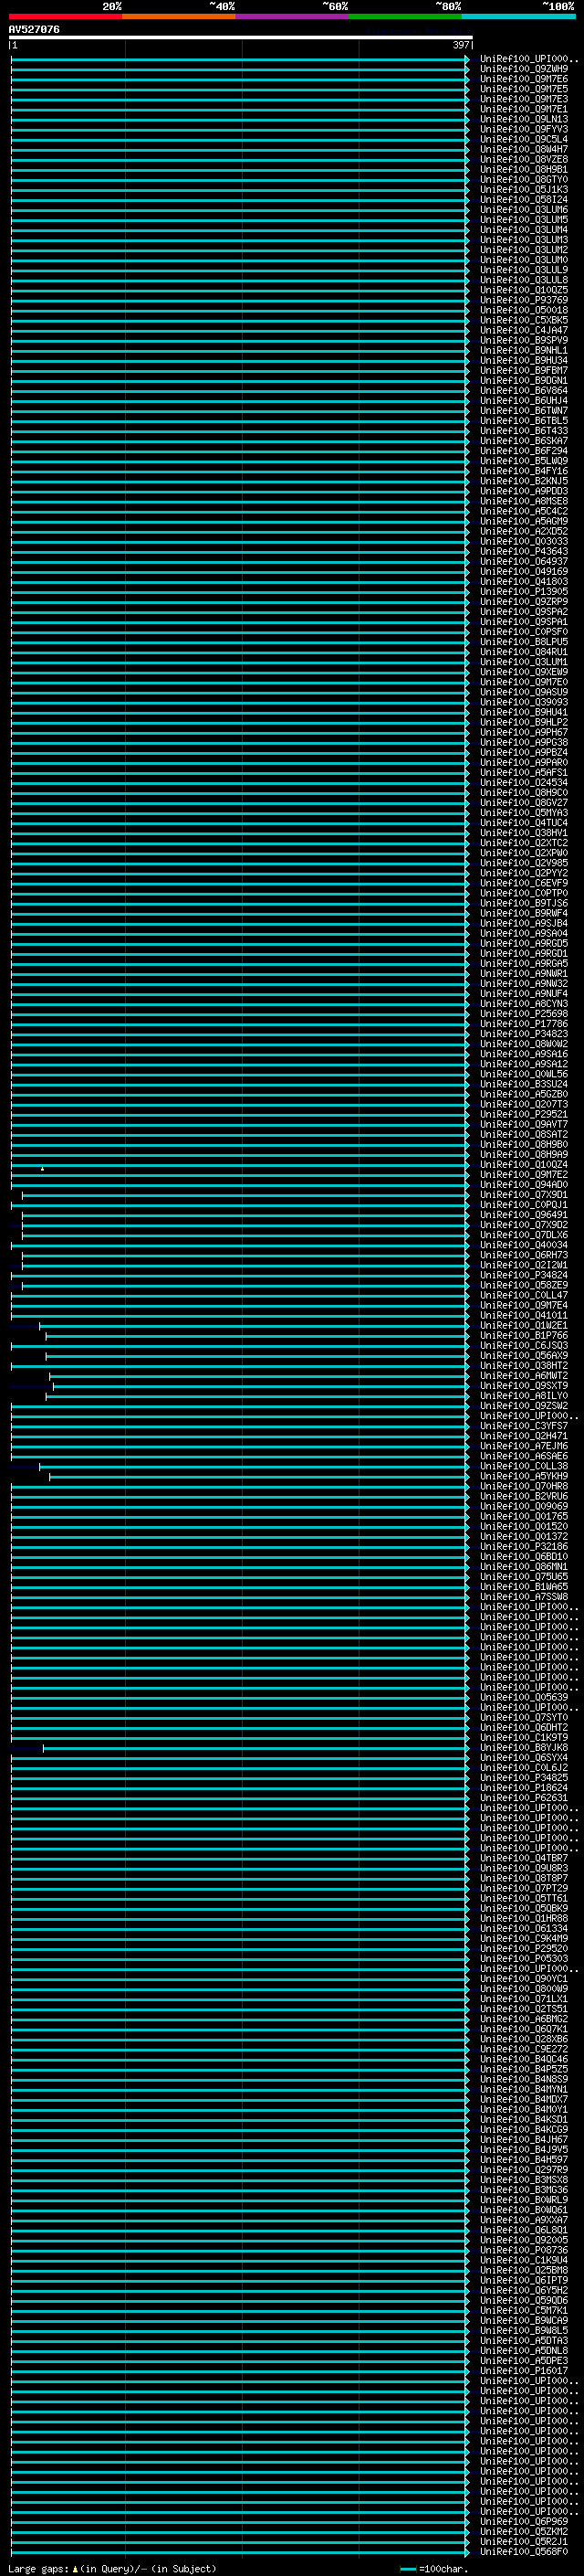This screenshot has width=584, height=2576.
Task: Select the UniRef100_A6MWT2 label
Action: pyautogui.click(x=523, y=1375)
